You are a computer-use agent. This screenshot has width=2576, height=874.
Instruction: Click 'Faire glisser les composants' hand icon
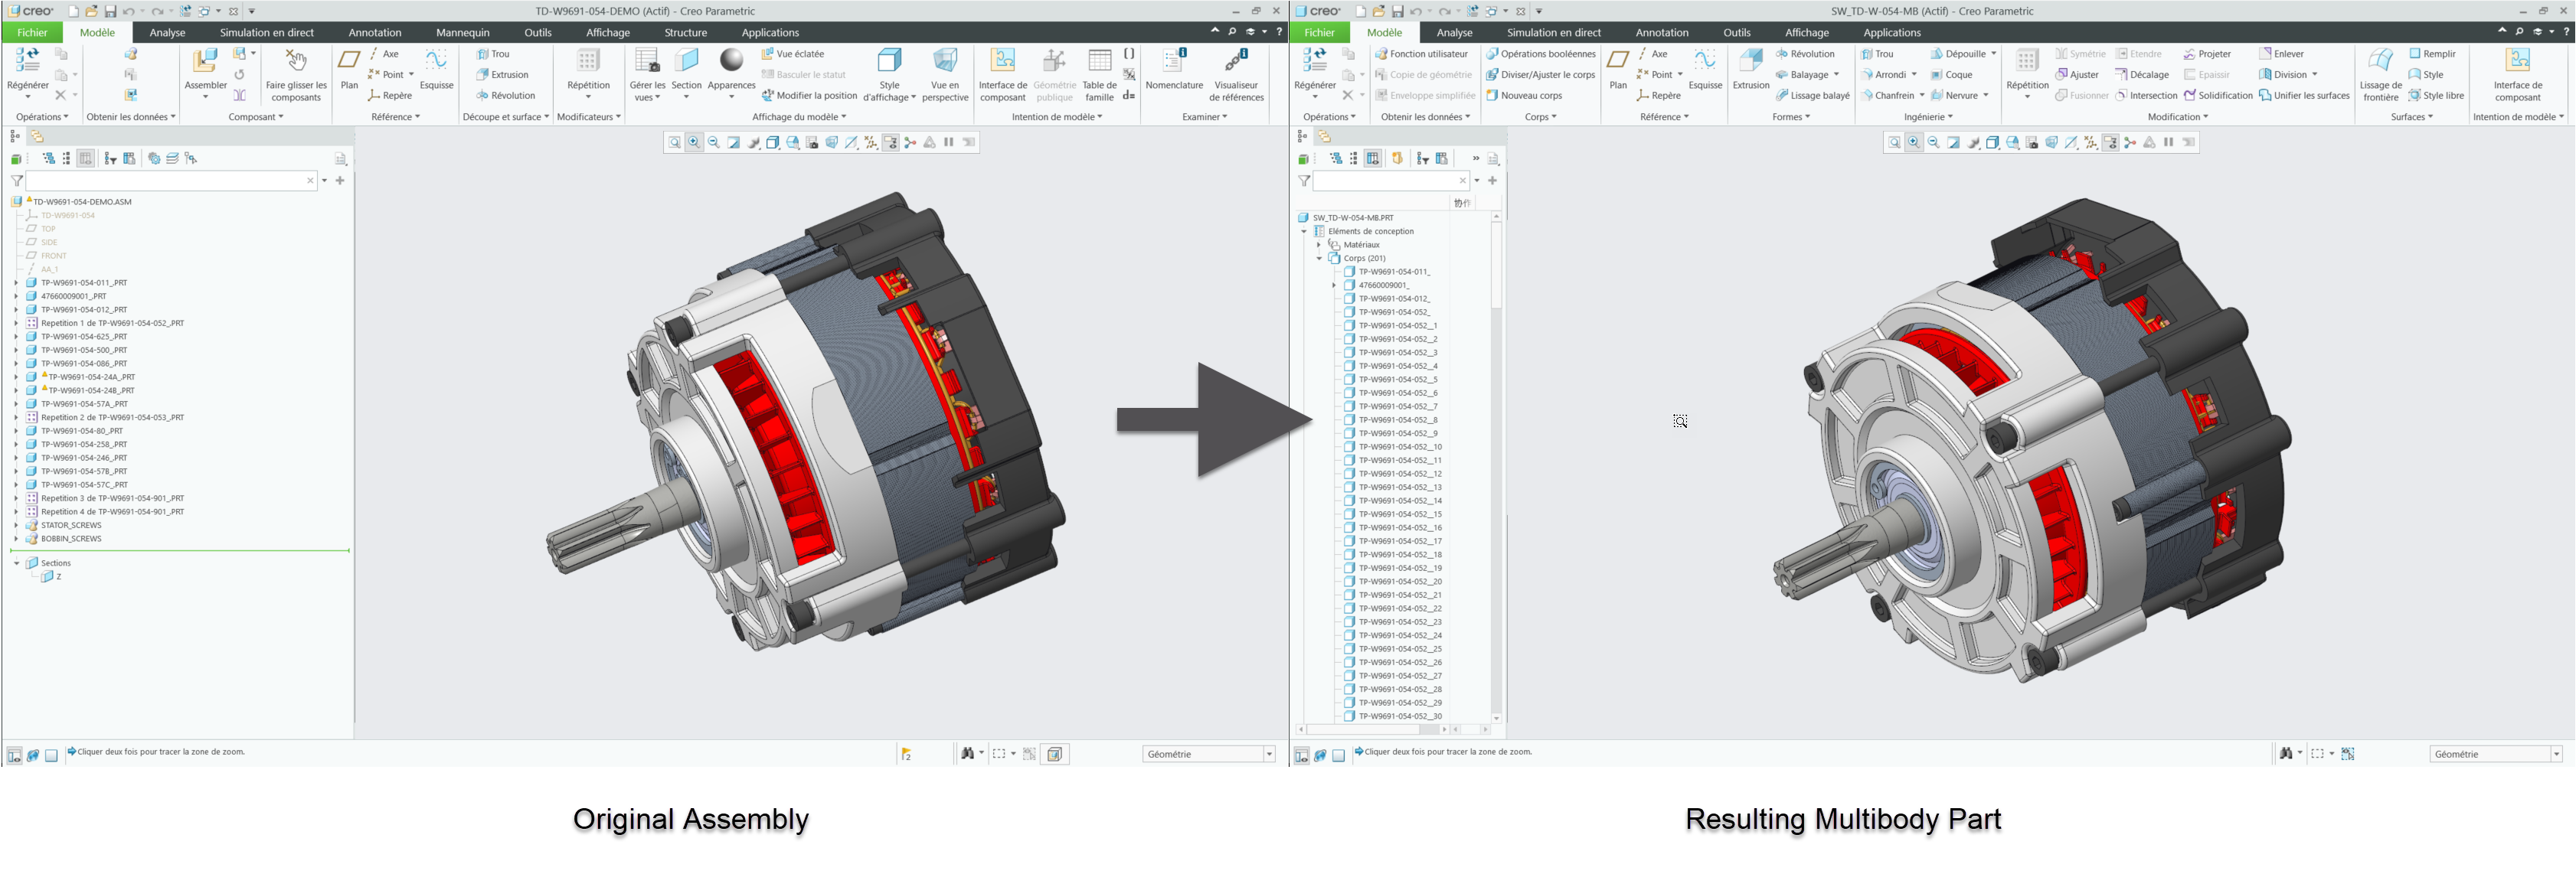(x=296, y=60)
